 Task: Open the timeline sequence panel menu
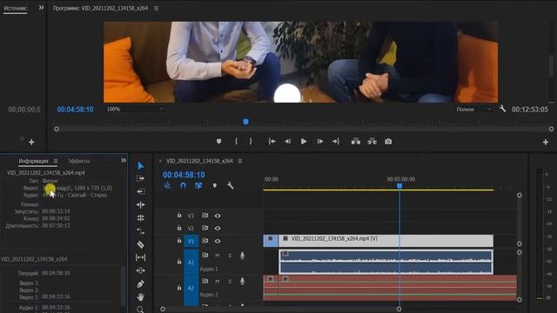(240, 161)
